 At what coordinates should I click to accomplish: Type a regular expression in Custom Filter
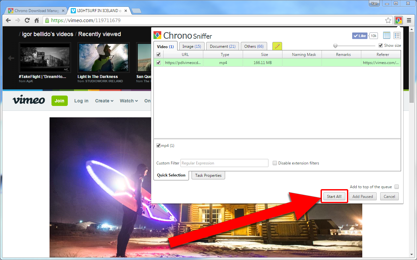pos(224,163)
